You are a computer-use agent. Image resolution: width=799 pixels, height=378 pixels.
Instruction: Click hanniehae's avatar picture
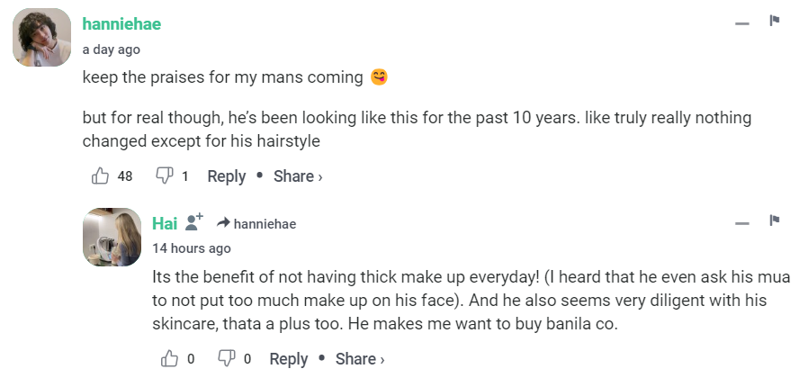pyautogui.click(x=43, y=38)
